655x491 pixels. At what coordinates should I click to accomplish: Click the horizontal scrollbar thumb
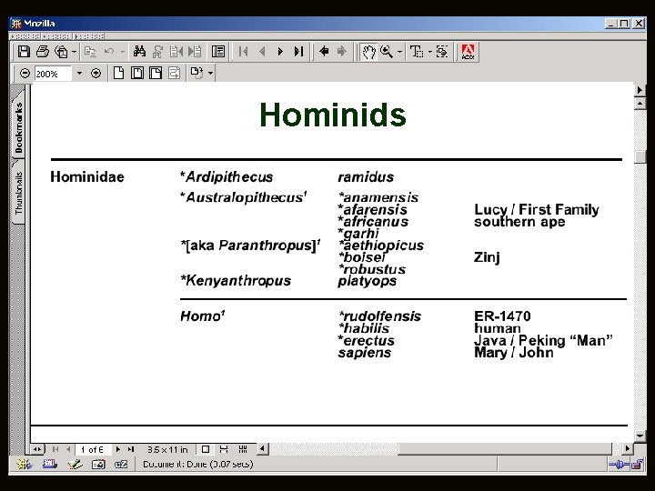click(505, 449)
